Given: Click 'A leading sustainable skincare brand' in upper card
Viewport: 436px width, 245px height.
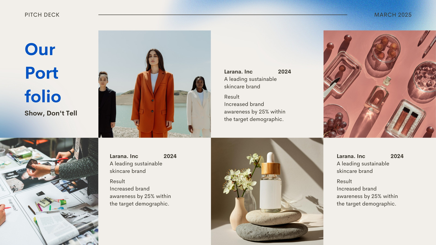Looking at the screenshot, I should point(250,83).
